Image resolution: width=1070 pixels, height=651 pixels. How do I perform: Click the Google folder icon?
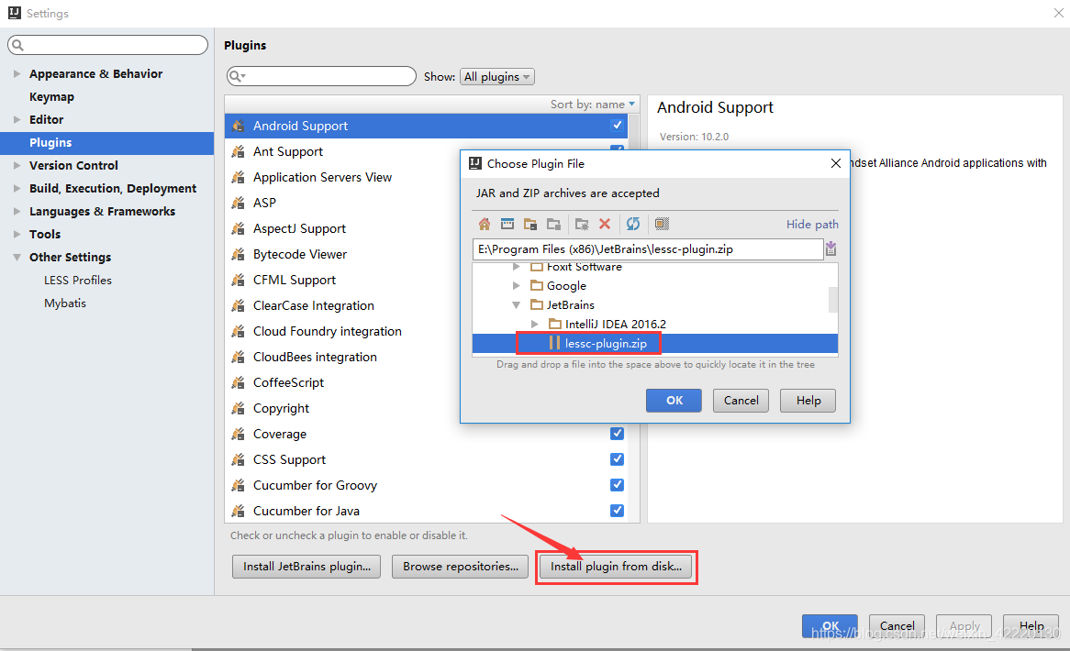537,286
